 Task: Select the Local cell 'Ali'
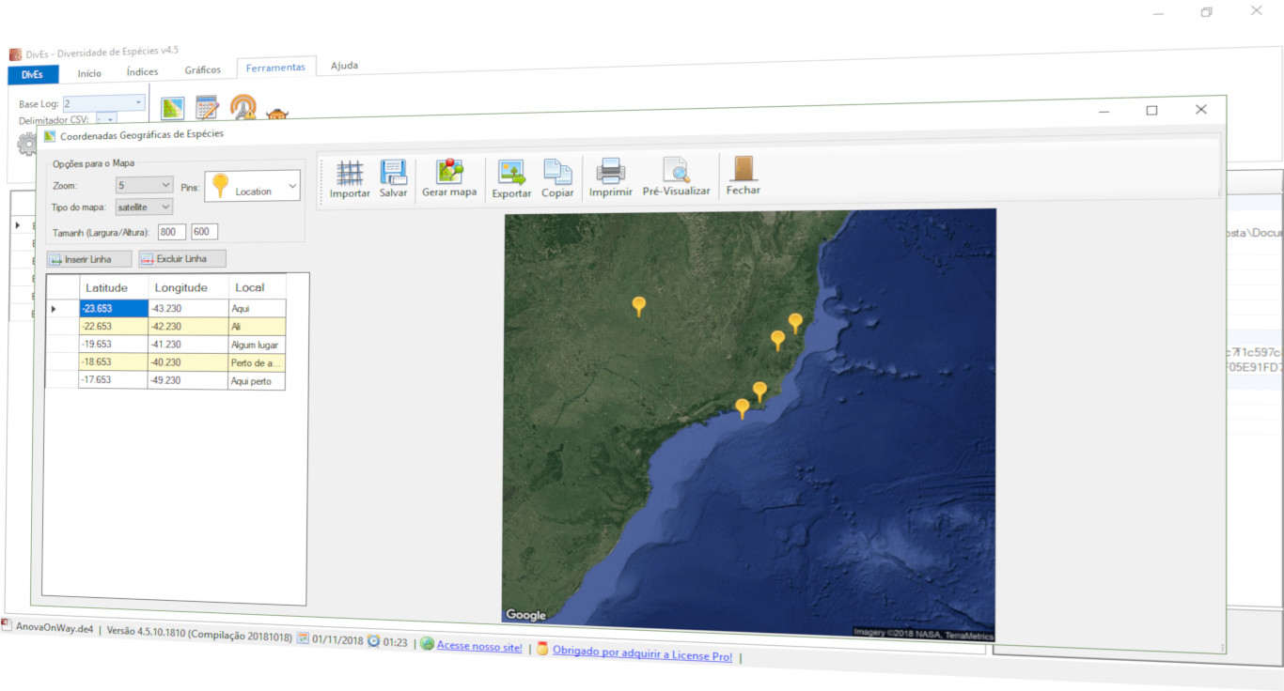(257, 327)
